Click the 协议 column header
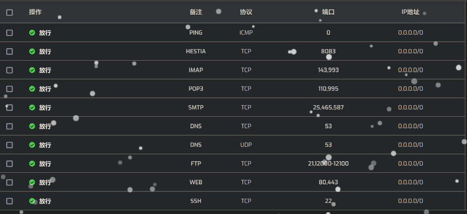 click(x=246, y=12)
